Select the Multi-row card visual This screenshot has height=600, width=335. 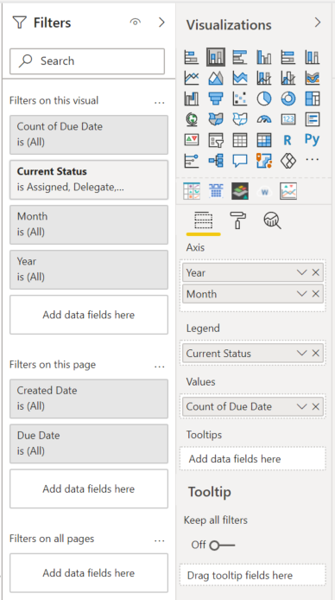312,119
